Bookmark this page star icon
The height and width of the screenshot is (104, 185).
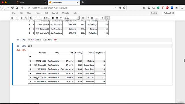(x=124, y=8)
